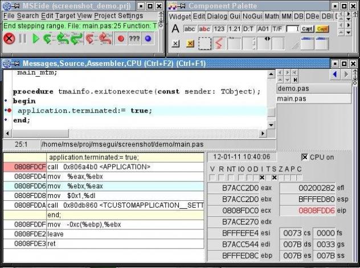Switch to the Dialog palette tab

pos(217,17)
